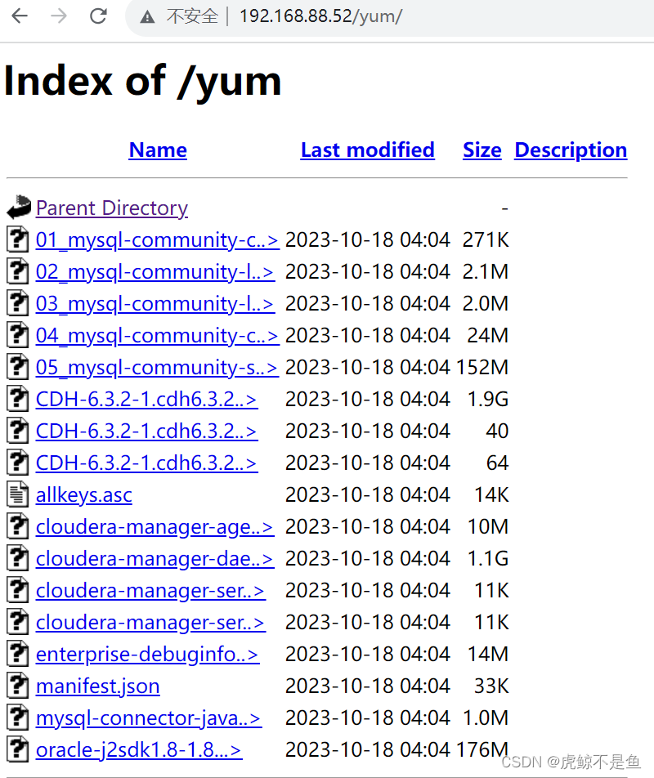Click the Parent Directory back-arrow icon
The width and height of the screenshot is (654, 778).
[x=19, y=207]
